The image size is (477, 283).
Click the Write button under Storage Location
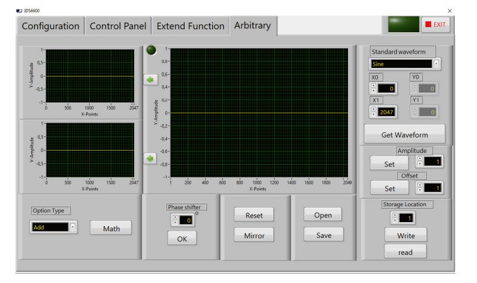click(x=406, y=236)
